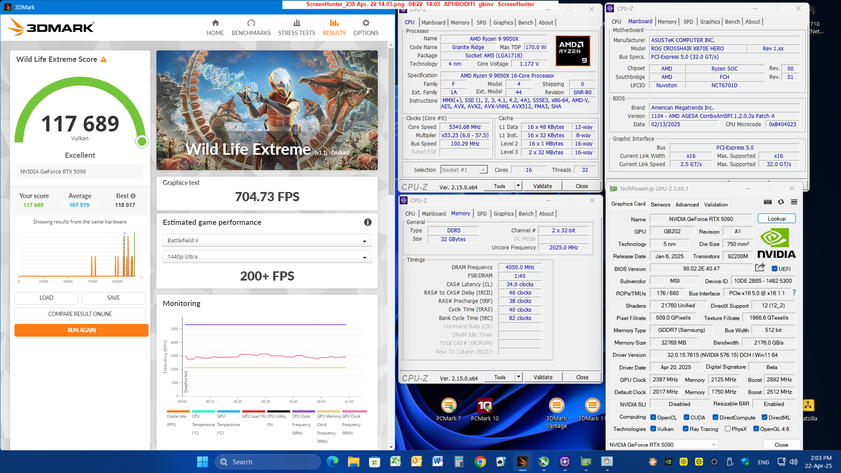Open the Socket #1 selection dropdown
The height and width of the screenshot is (473, 841).
click(464, 170)
